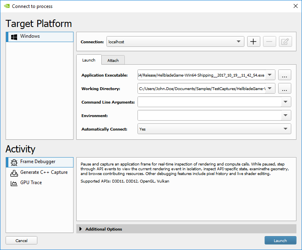Image resolution: width=302 pixels, height=250 pixels.
Task: Select the Frame Debugger activity
Action: click(39, 162)
